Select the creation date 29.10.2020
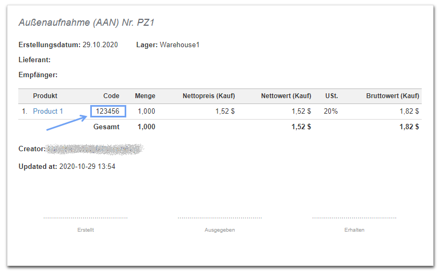This screenshot has width=440, height=274. [100, 45]
